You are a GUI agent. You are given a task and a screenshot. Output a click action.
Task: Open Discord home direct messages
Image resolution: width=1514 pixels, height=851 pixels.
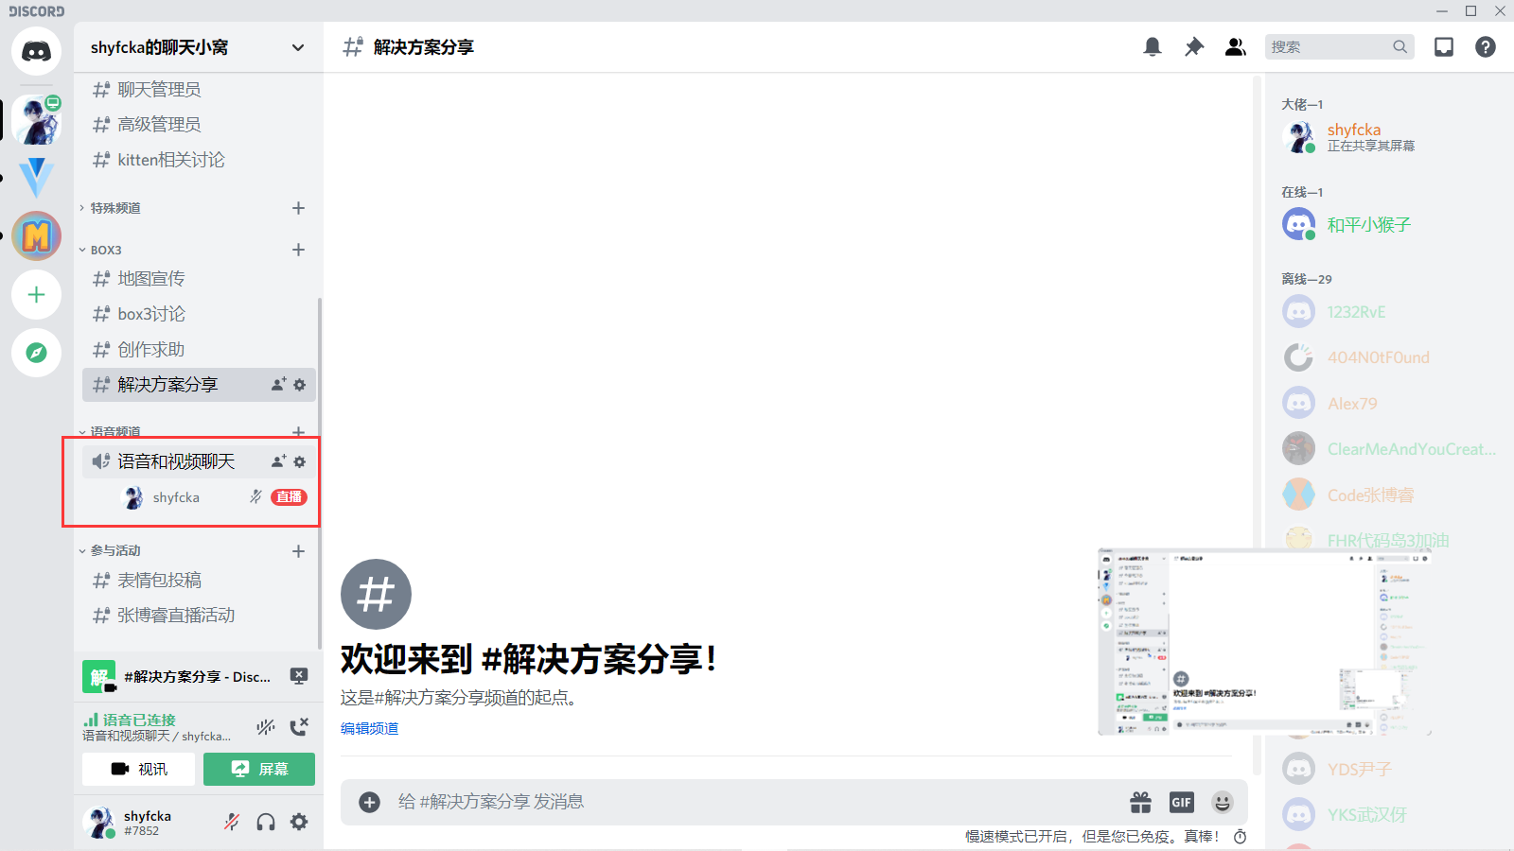tap(37, 51)
